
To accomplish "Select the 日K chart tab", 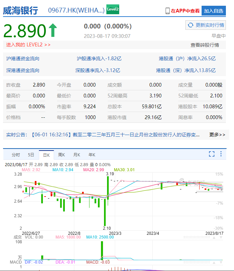I will coord(46,155).
